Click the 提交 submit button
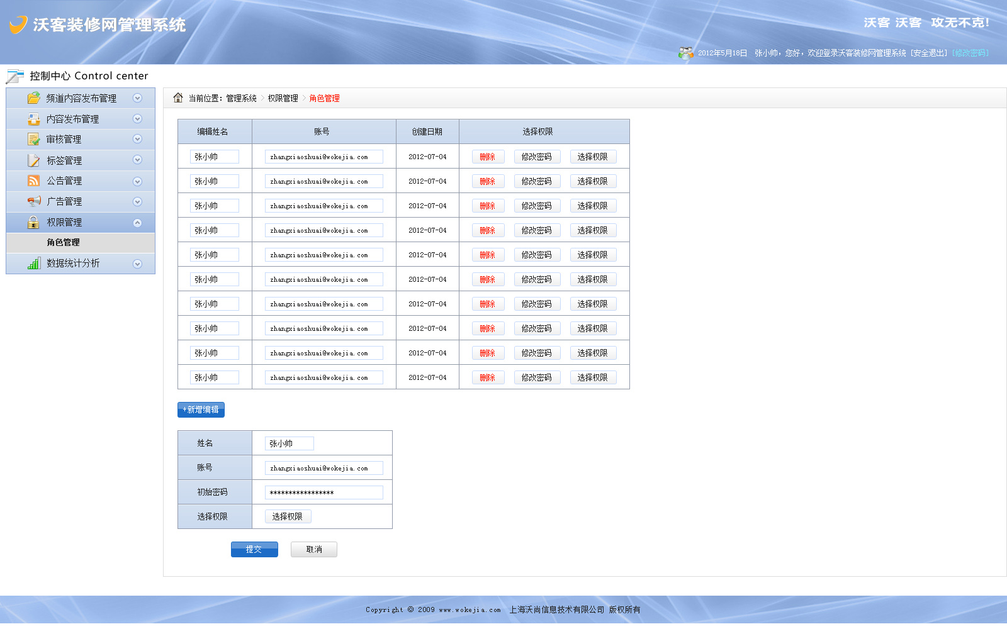The width and height of the screenshot is (1007, 629). click(x=254, y=550)
